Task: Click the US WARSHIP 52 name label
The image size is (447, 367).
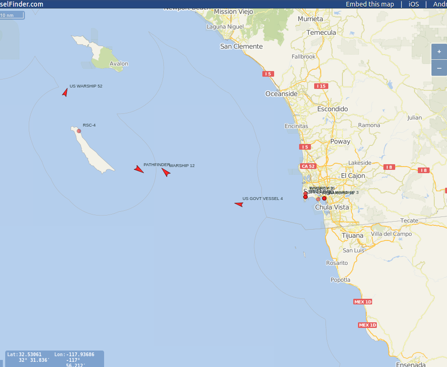Action: point(86,86)
